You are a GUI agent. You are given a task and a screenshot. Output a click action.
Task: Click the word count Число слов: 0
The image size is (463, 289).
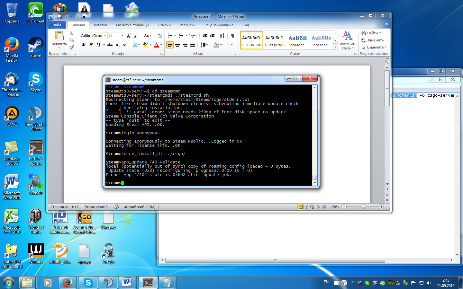tap(96, 207)
